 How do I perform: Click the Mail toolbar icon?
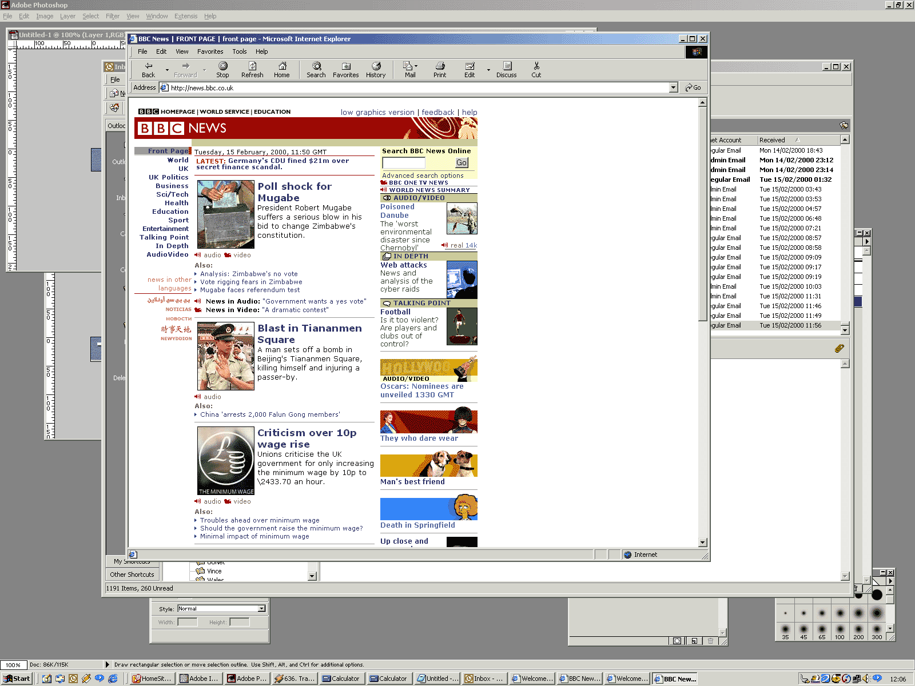(408, 70)
